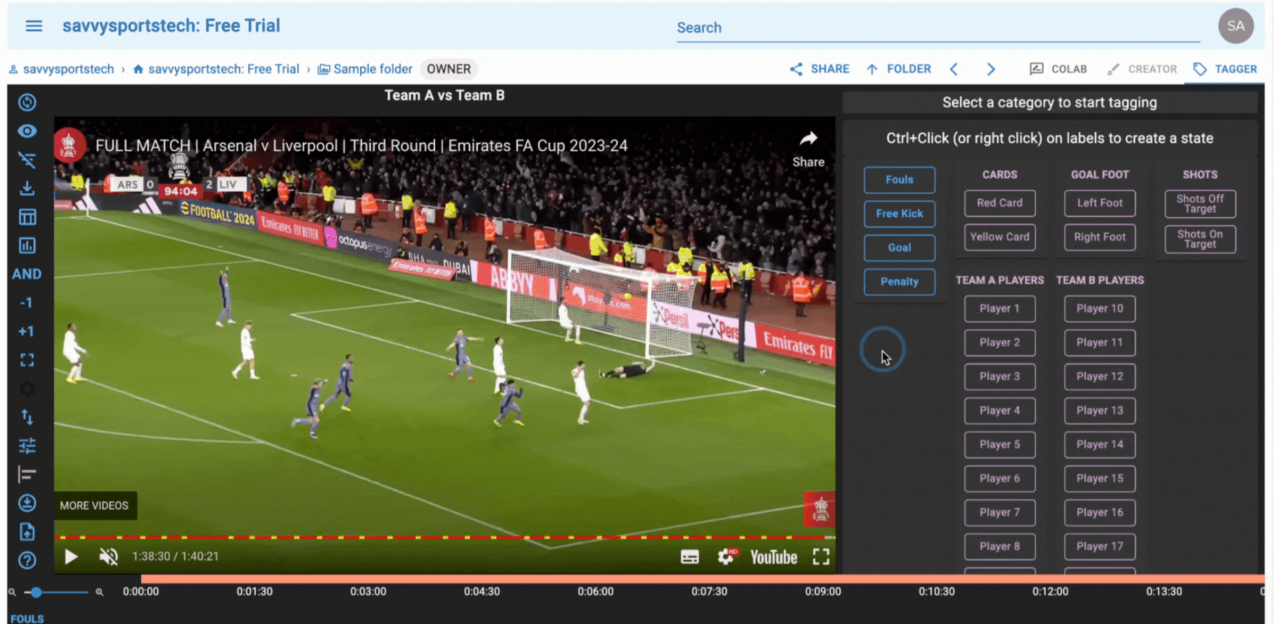Go to next item with right chevron
Viewport: 1274px width, 624px height.
[991, 69]
